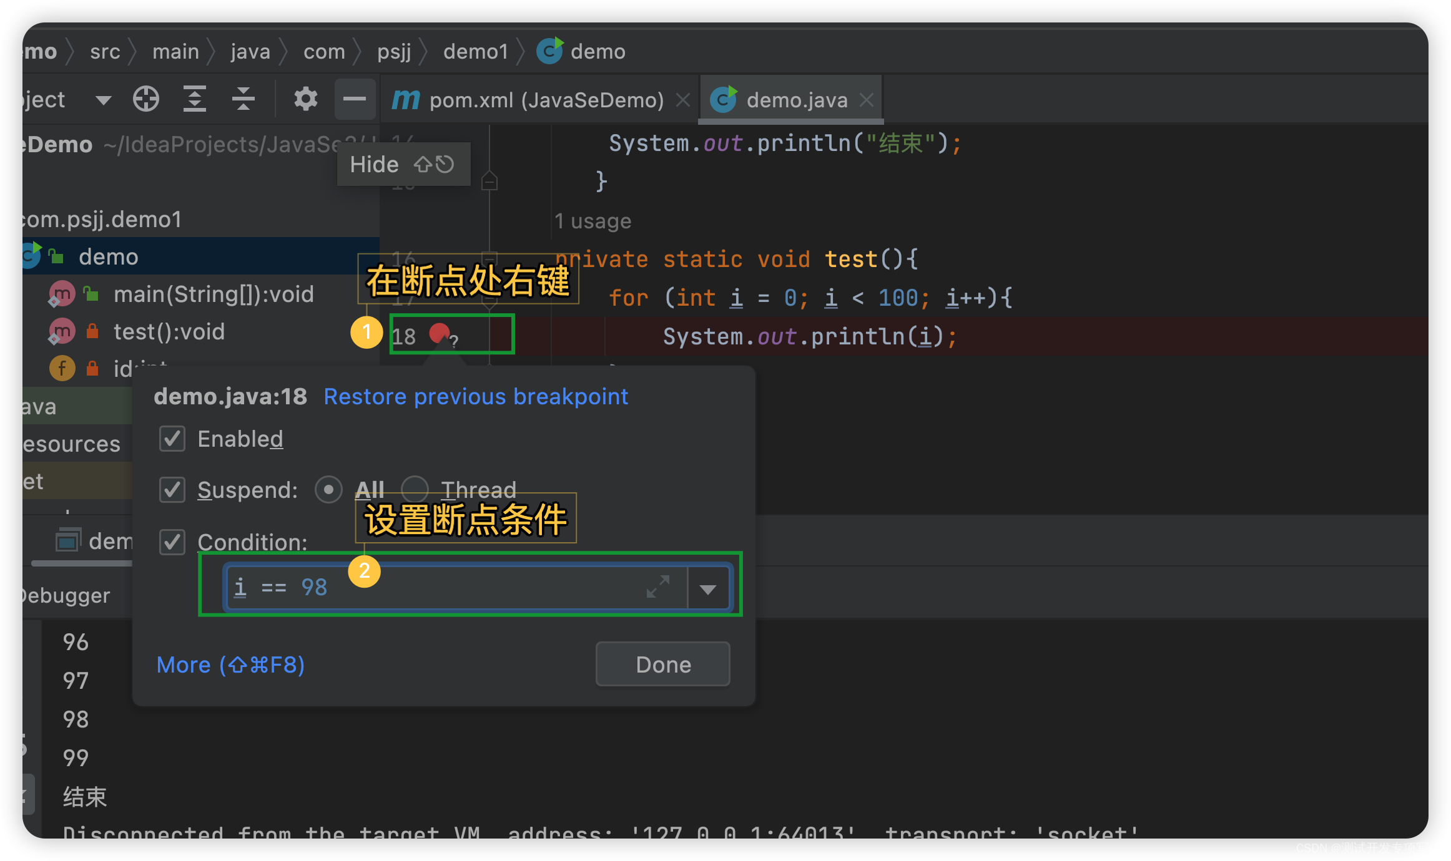Click the java breadcrumb
Viewport: 1451px width, 861px height.
pos(250,51)
